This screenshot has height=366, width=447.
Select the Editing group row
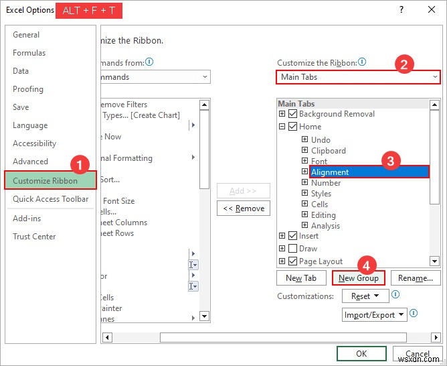tap(323, 215)
